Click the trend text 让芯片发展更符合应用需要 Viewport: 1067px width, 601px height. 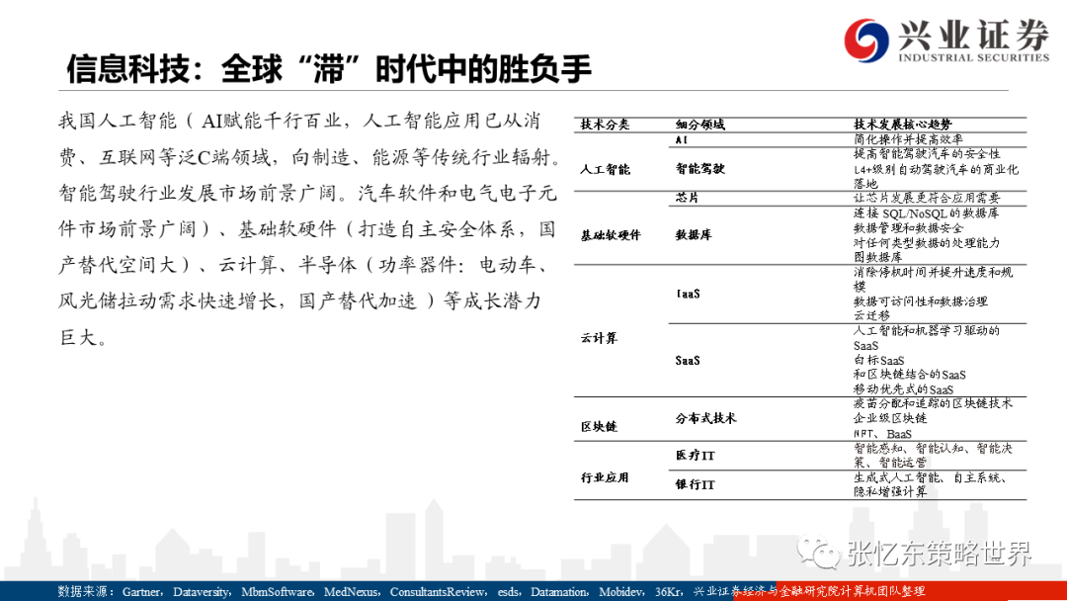tap(926, 198)
